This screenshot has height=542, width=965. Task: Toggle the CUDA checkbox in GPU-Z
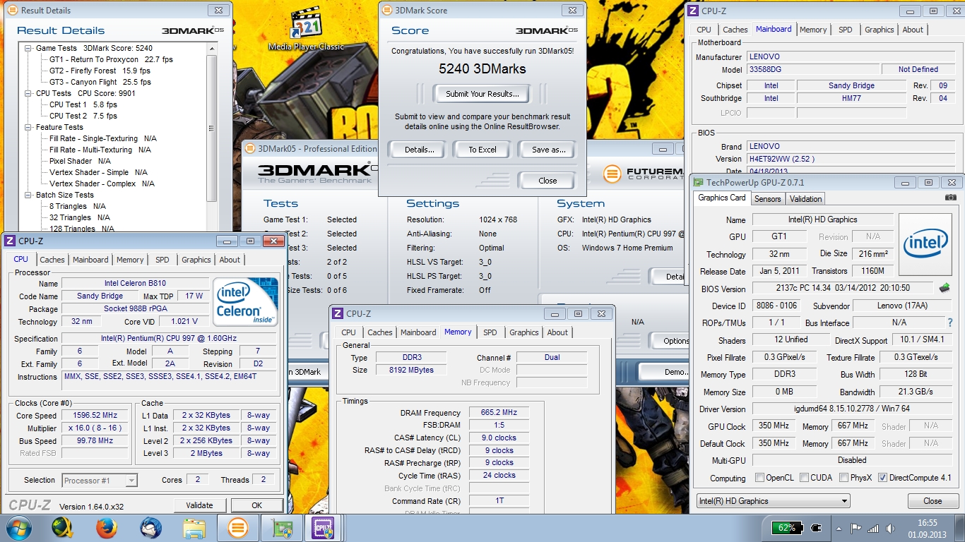click(x=804, y=478)
